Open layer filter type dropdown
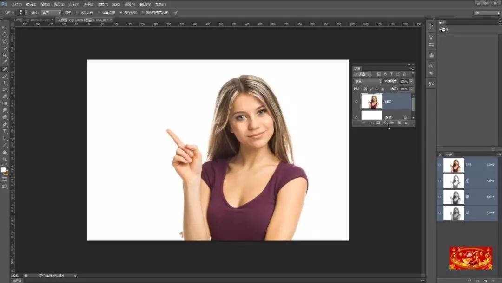The image size is (502, 283). (363, 74)
